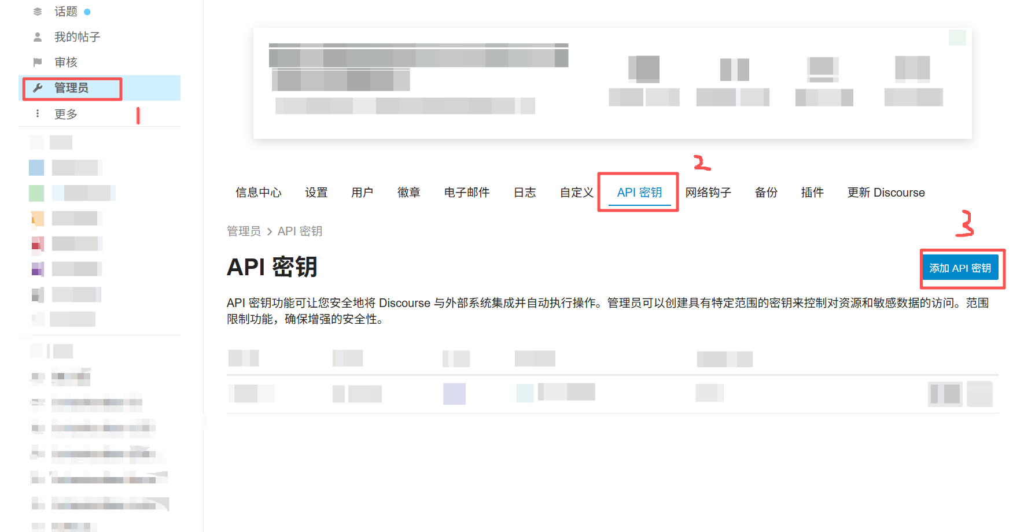Viewport: 1024px width, 532px height.
Task: Go to the 备份 tab
Action: [x=766, y=193]
